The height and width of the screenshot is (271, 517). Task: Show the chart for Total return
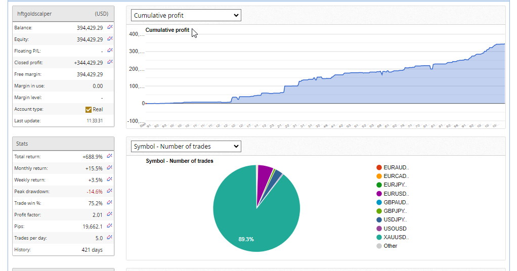click(x=110, y=156)
